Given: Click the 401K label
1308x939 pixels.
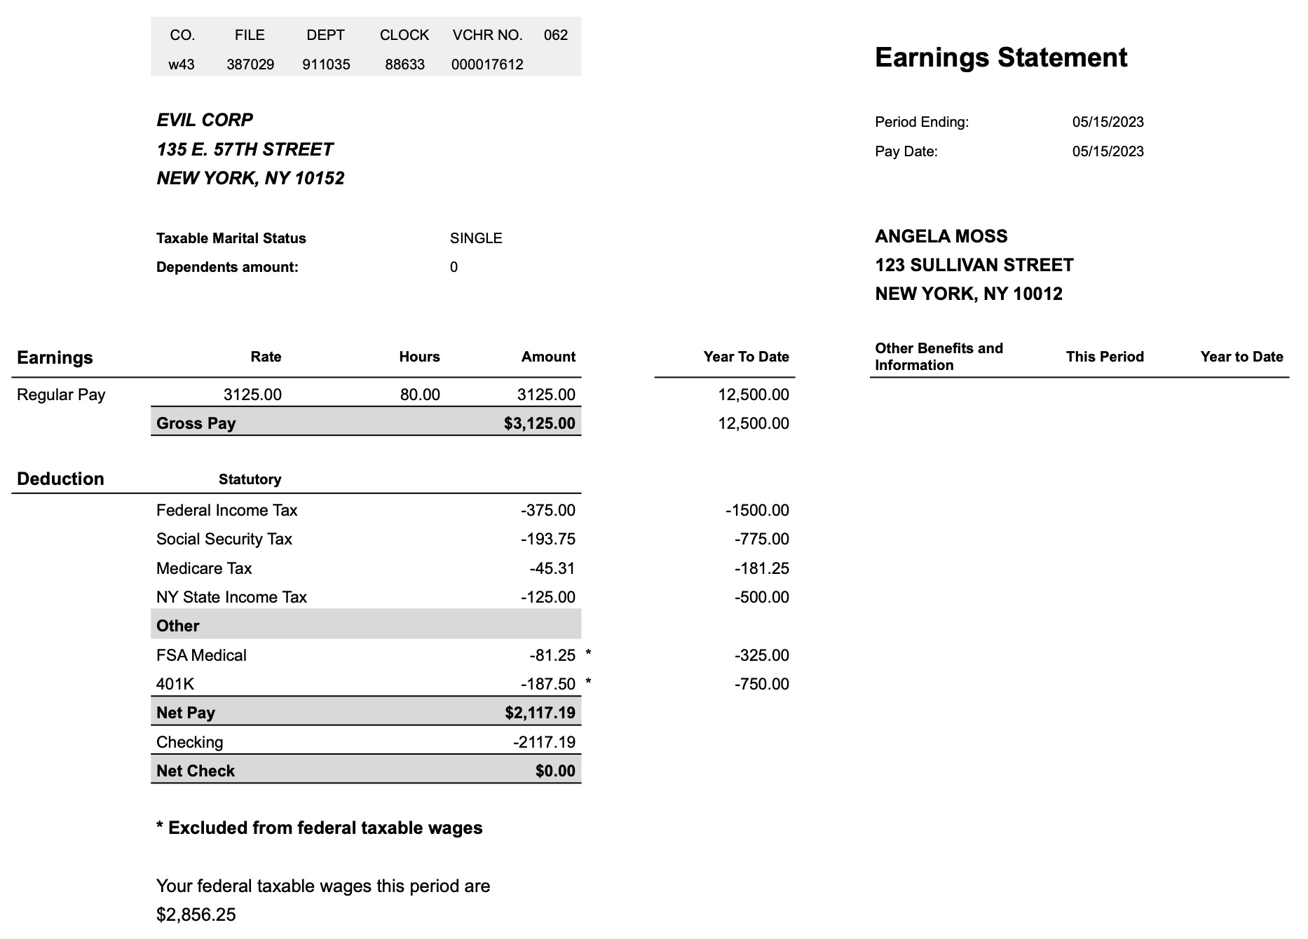Looking at the screenshot, I should point(175,684).
